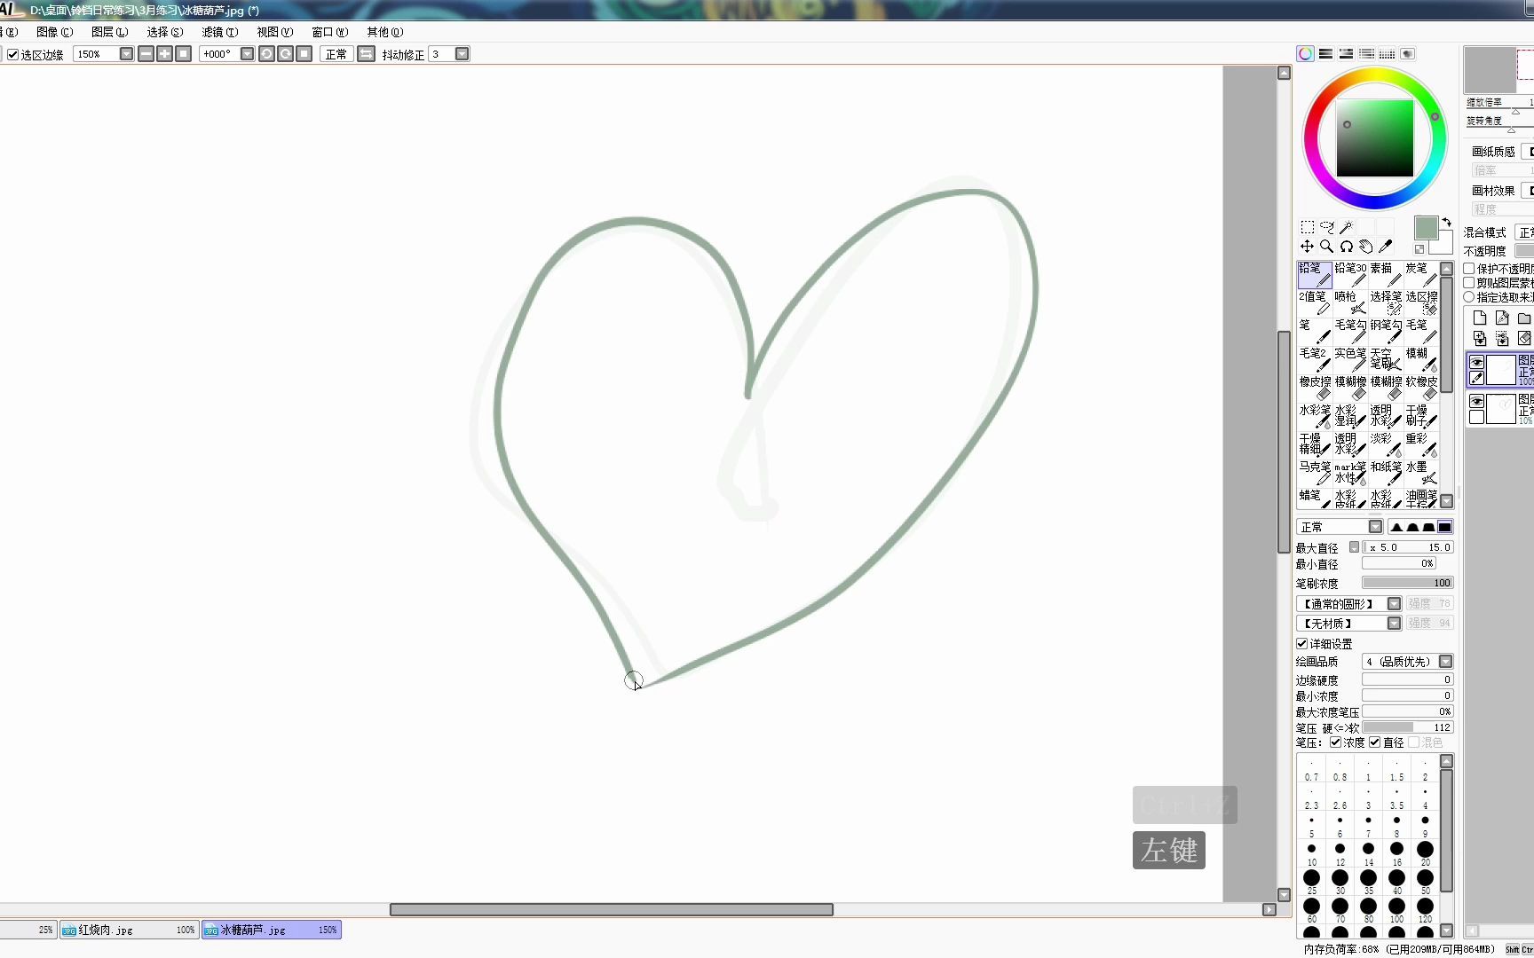Select the lasso selection tool
This screenshot has height=958, width=1534.
pyautogui.click(x=1326, y=228)
